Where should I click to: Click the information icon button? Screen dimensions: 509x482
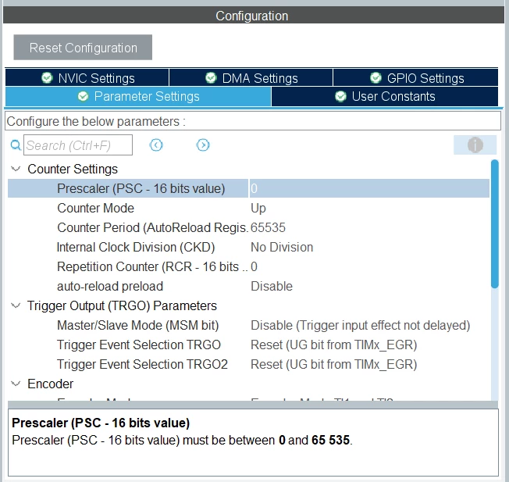click(475, 145)
